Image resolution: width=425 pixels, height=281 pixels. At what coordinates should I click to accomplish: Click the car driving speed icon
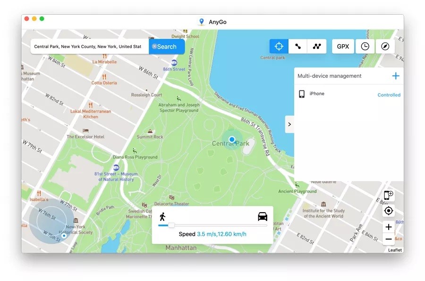point(263,216)
